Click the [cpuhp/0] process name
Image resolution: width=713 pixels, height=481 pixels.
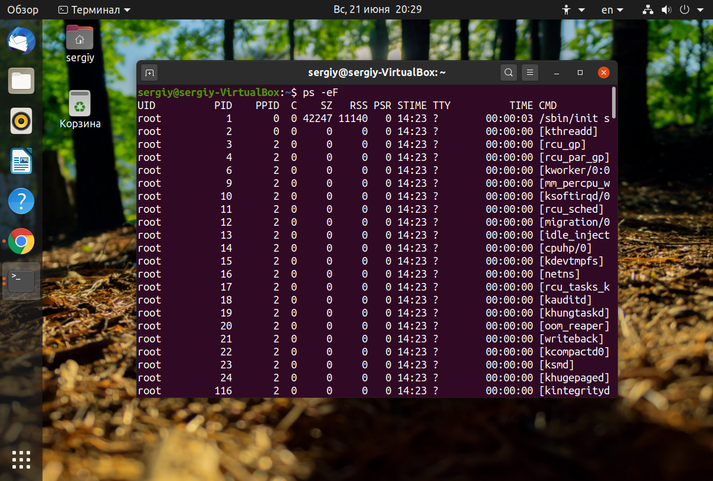pos(565,248)
